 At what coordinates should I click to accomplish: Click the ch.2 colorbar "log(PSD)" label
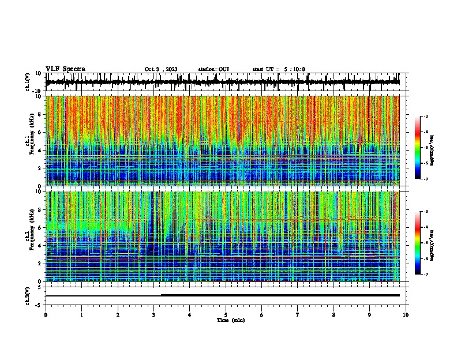click(432, 246)
